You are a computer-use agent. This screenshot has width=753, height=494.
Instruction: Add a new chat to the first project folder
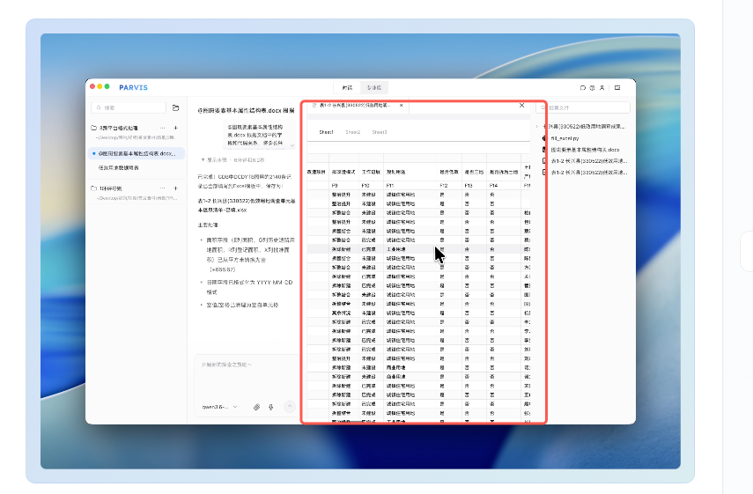point(176,128)
